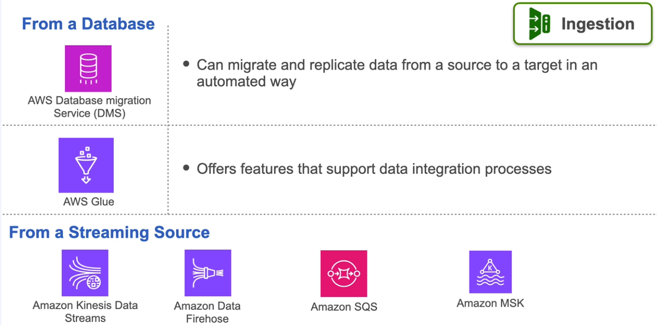Screen dimensions: 657x325
Task: Click the "Amazon MSK" caption text
Action: [490, 303]
